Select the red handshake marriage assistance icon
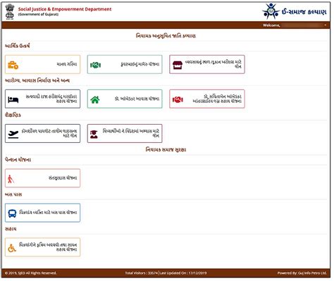This screenshot has height=281, width=334. [178, 99]
